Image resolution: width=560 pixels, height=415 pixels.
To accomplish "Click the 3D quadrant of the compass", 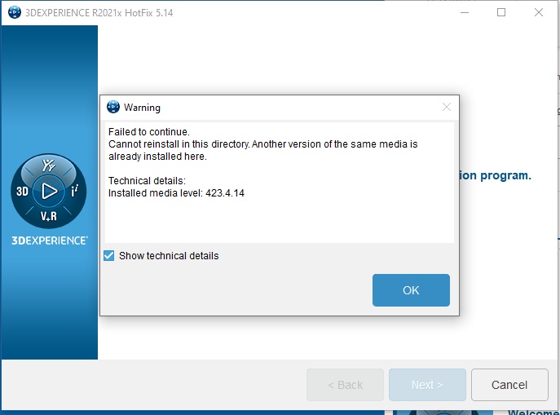I will pyautogui.click(x=22, y=192).
